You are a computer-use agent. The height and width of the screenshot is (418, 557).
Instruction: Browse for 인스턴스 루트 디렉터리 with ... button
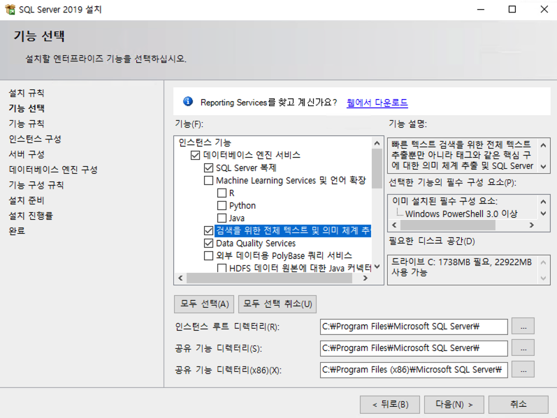(x=523, y=327)
